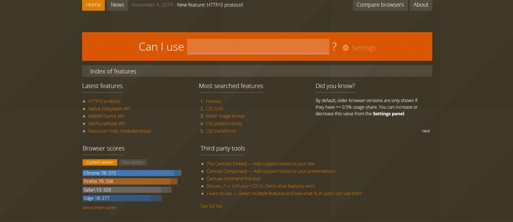Open the Caniuse command line tool link
The height and width of the screenshot is (222, 513).
233,178
